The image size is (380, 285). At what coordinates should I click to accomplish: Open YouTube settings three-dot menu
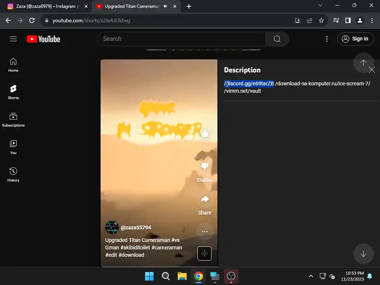[x=327, y=39]
